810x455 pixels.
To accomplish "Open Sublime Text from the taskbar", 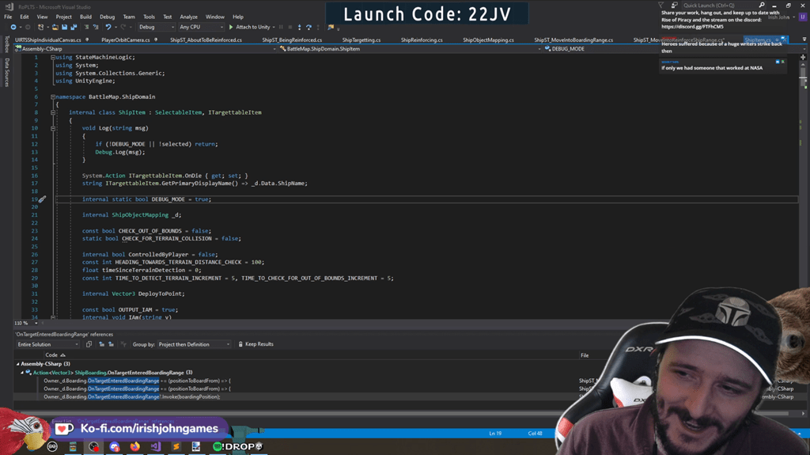I will click(x=176, y=447).
